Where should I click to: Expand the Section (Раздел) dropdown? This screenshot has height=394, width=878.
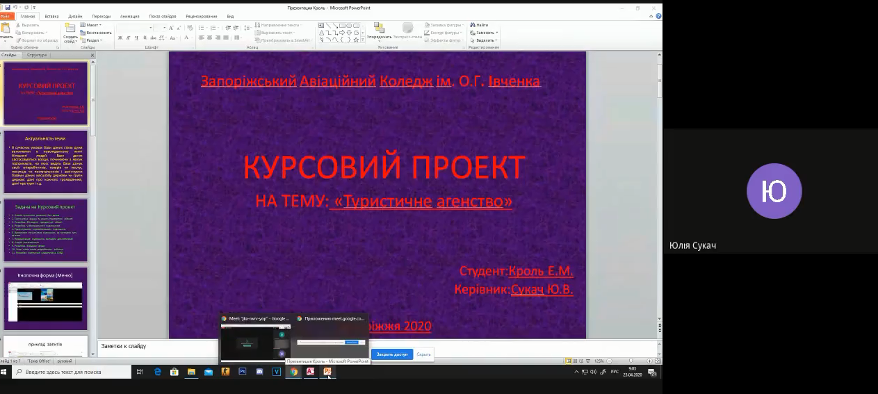(x=92, y=40)
